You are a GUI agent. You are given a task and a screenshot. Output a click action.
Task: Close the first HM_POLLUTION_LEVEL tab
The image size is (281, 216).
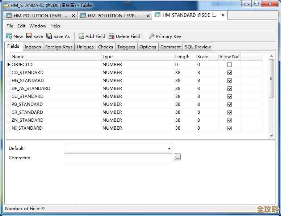[74, 16]
